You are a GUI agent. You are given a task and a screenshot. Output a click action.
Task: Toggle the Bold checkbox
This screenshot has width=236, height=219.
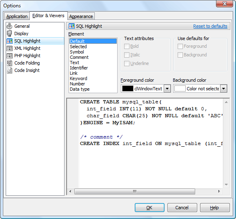coord(127,47)
